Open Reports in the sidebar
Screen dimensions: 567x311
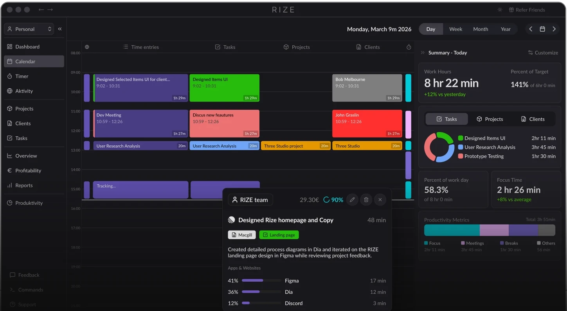(x=34, y=186)
